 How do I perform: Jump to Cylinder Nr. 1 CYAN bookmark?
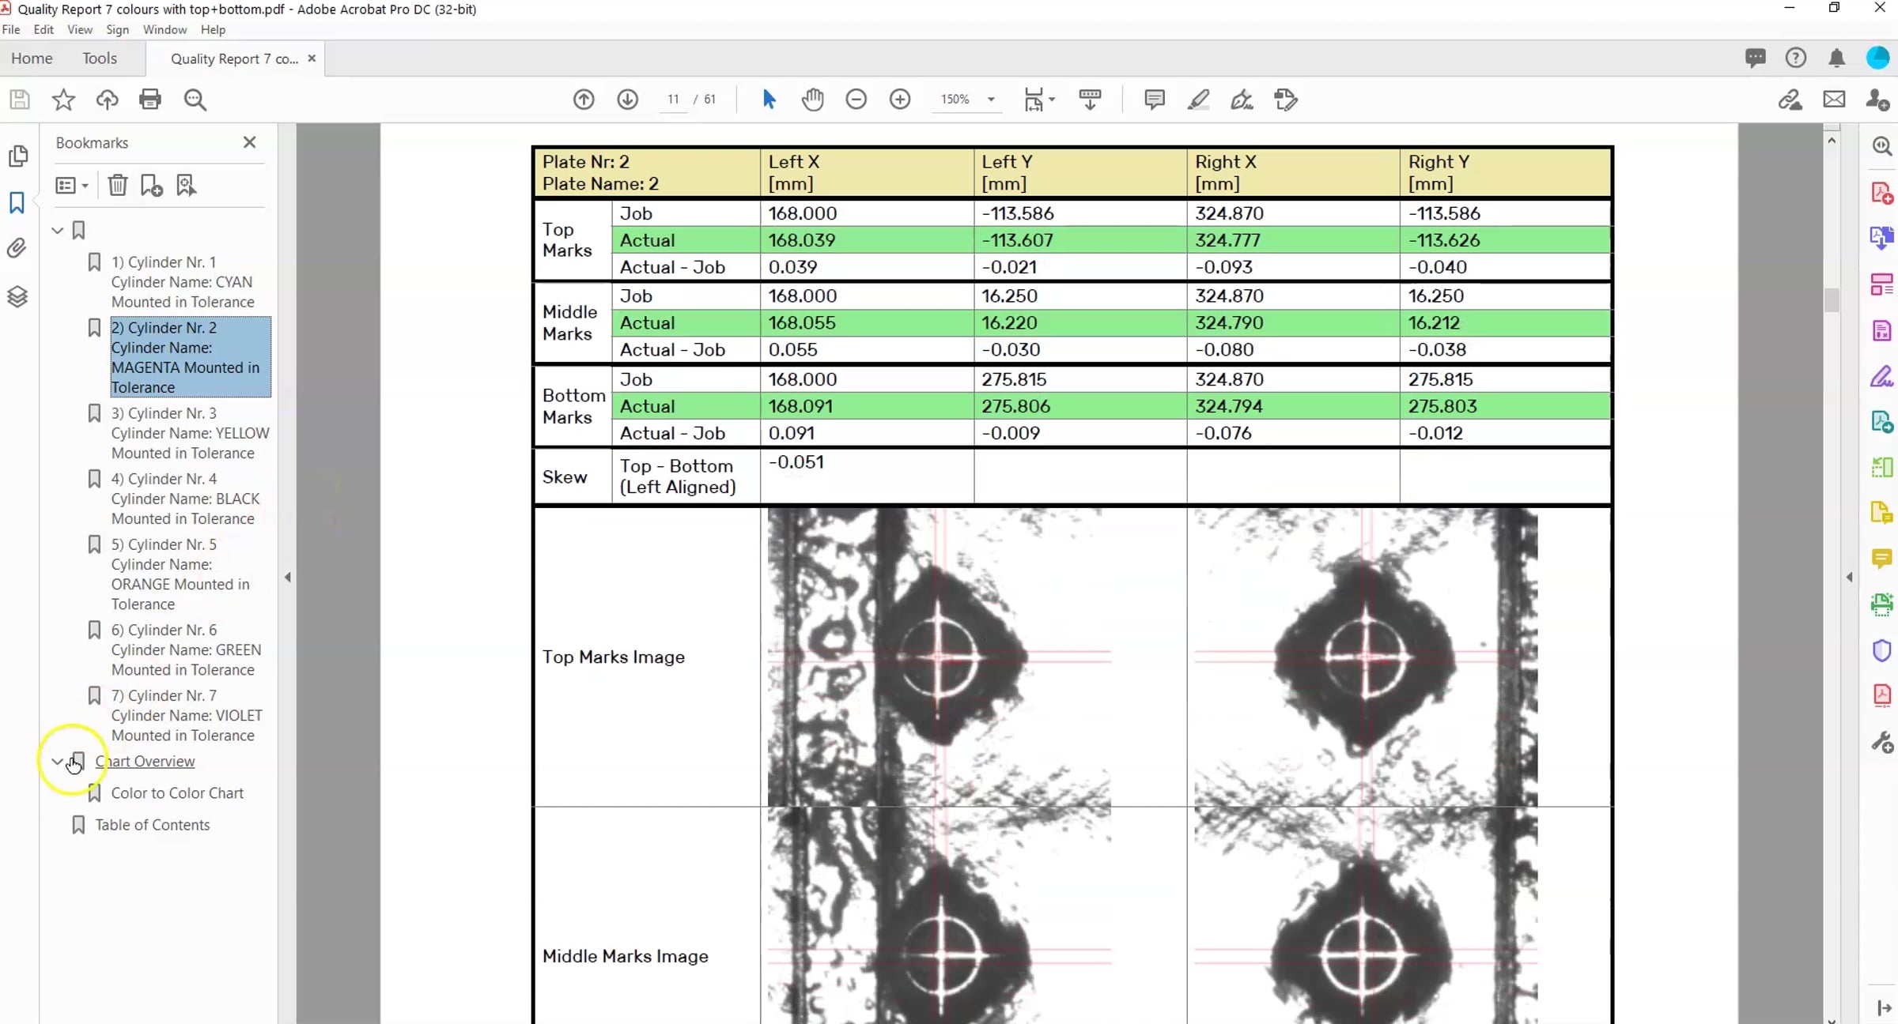click(x=183, y=282)
